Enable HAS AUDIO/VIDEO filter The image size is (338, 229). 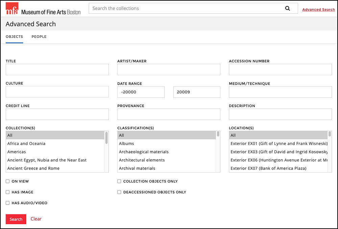[7, 203]
